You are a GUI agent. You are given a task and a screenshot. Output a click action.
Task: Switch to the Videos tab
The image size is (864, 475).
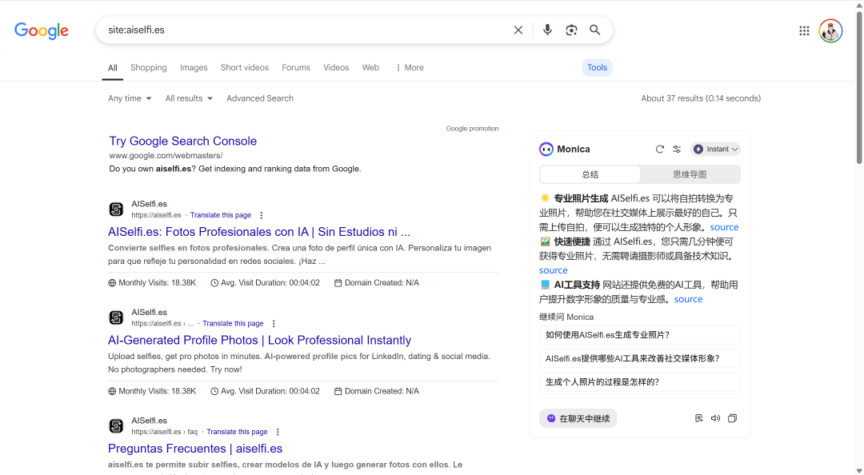[x=336, y=67]
